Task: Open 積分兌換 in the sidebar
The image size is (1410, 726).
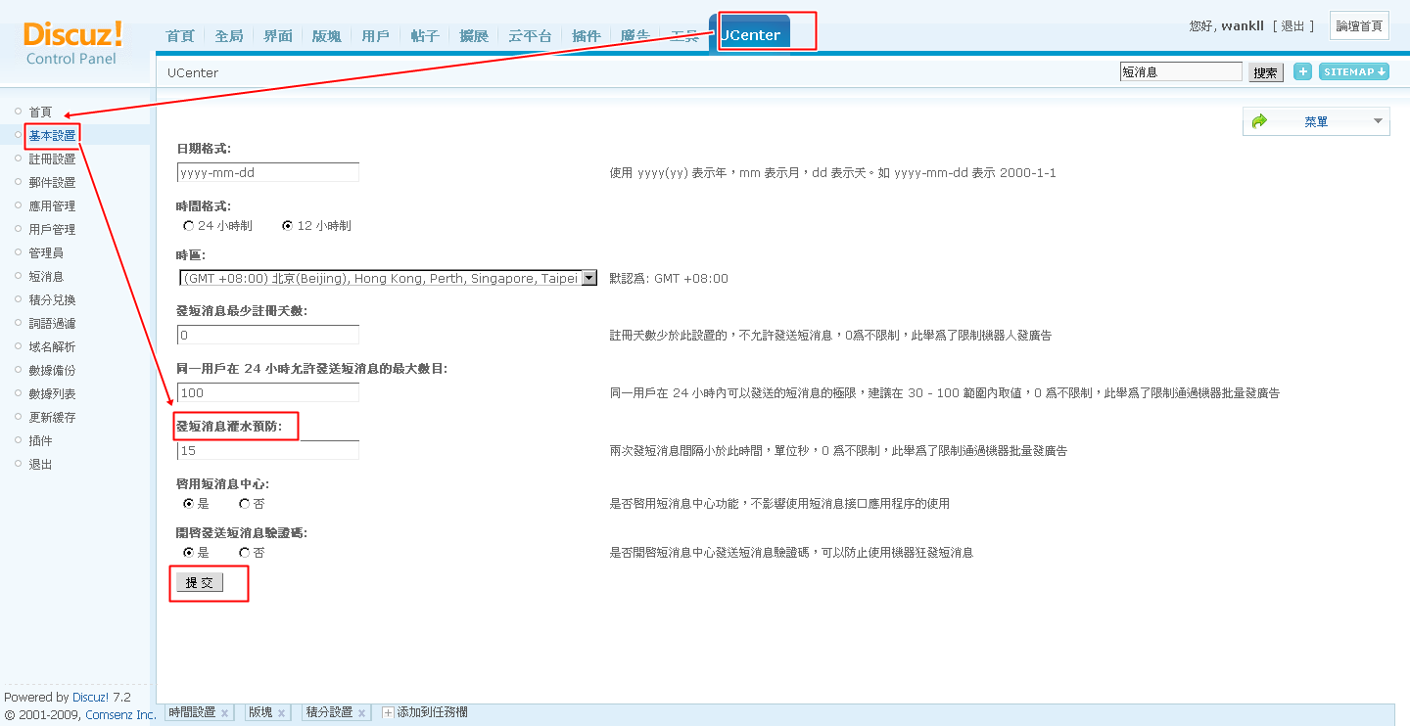Action: (52, 300)
